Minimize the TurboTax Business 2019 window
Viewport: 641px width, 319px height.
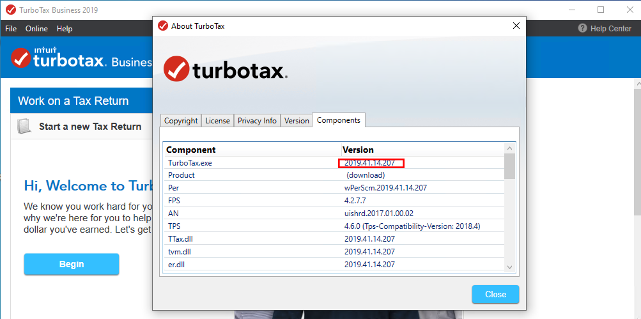[571, 10]
